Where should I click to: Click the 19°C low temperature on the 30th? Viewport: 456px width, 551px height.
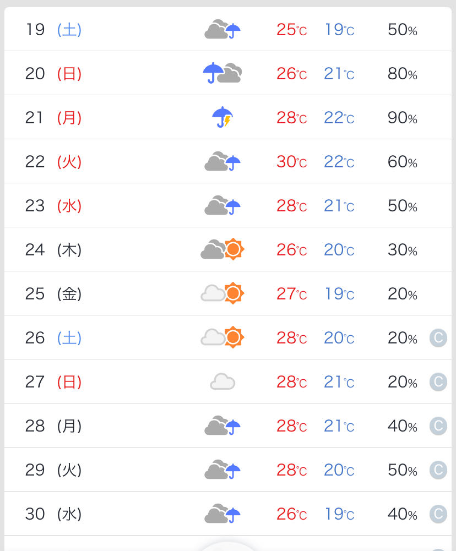339,514
